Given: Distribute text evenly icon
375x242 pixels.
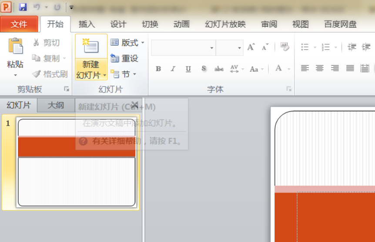Looking at the screenshot, I should pos(365,68).
